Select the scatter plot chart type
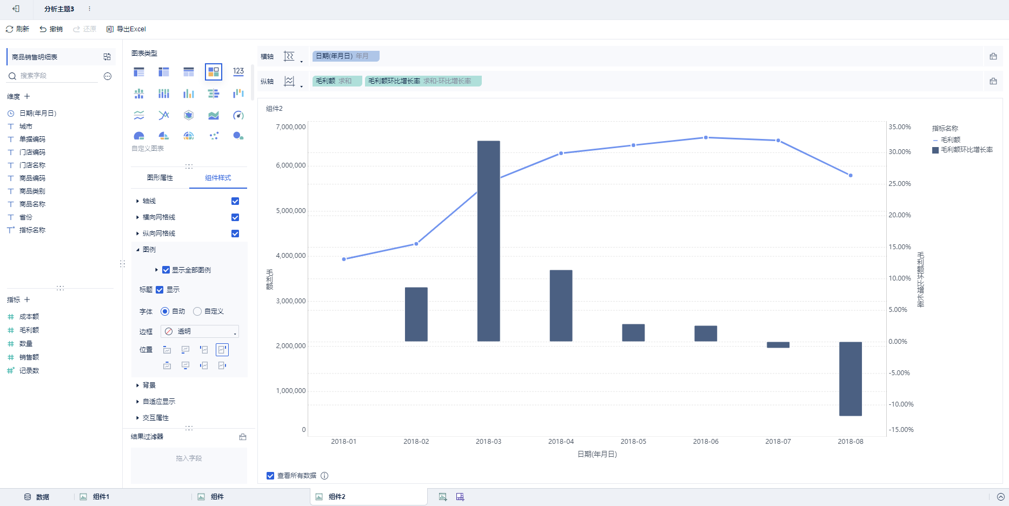 (214, 136)
